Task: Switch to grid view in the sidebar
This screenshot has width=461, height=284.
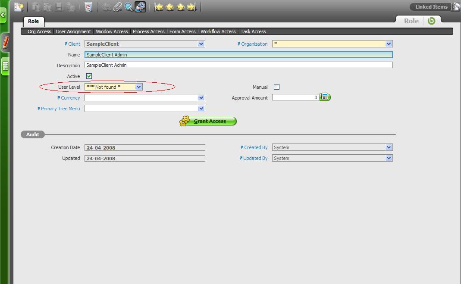Action: coord(5,66)
